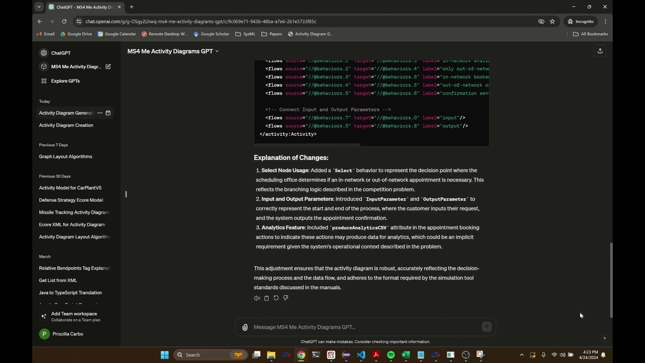Click the help question mark button
Image resolution: width=645 pixels, height=363 pixels.
pos(604,339)
